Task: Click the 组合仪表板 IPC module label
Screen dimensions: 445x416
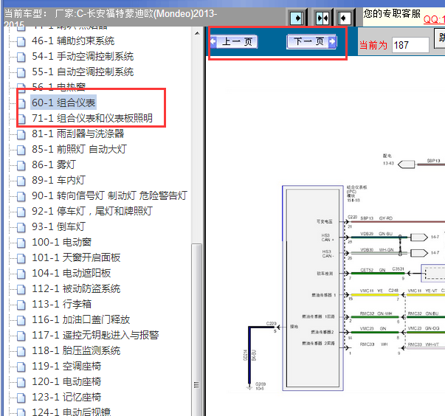Action: click(x=356, y=193)
